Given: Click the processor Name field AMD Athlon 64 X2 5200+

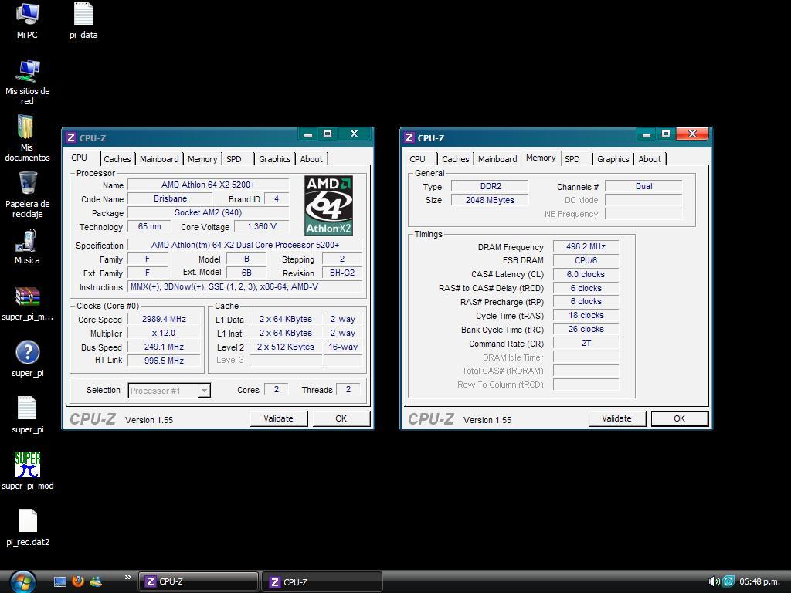Looking at the screenshot, I should coord(209,185).
